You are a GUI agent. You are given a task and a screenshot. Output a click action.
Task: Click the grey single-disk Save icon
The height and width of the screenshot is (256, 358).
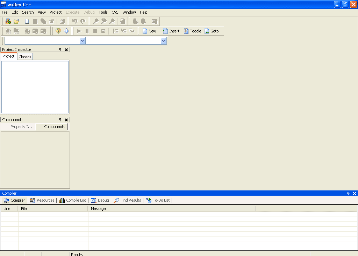pyautogui.click(x=35, y=21)
